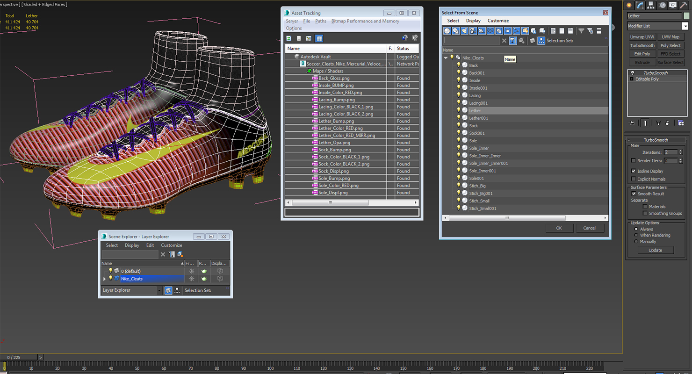Screen dimensions: 692x374
Task: Select the When Rendering update option
Action: (x=636, y=235)
